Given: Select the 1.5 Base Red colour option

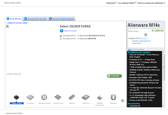Looking at the screenshot, I should pos(61,39).
